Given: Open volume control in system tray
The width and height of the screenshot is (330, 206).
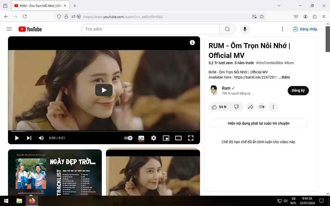Looking at the screenshot, I should pos(286,201).
